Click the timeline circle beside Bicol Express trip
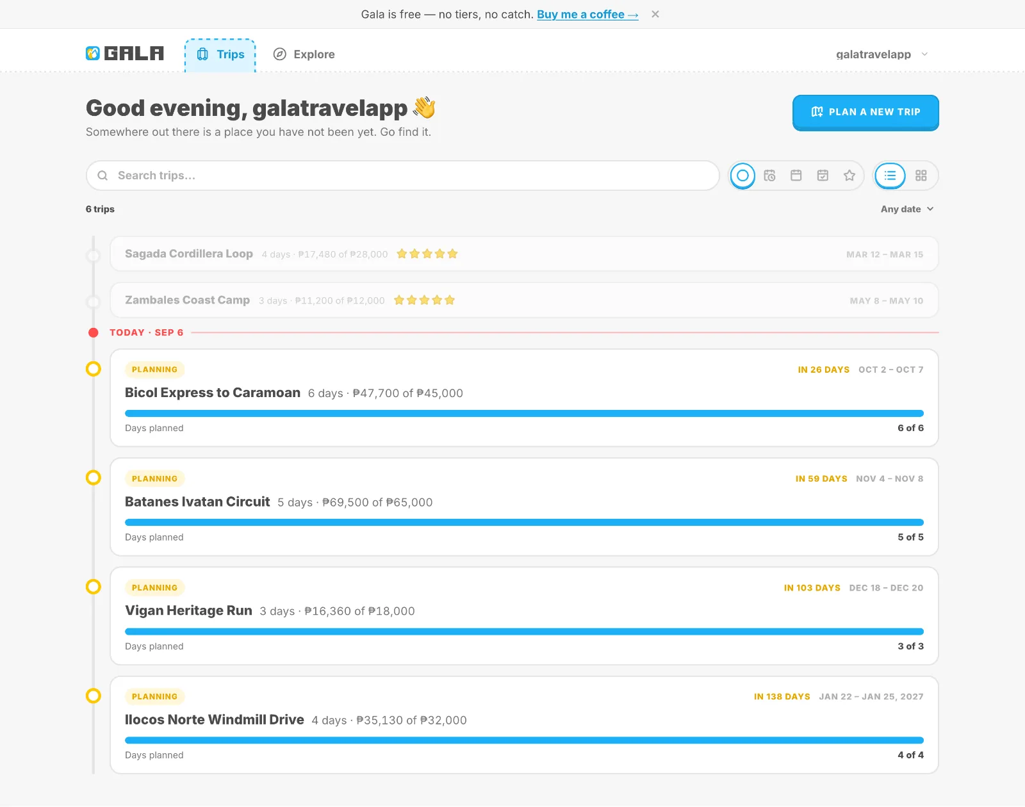The width and height of the screenshot is (1025, 807). pyautogui.click(x=94, y=369)
